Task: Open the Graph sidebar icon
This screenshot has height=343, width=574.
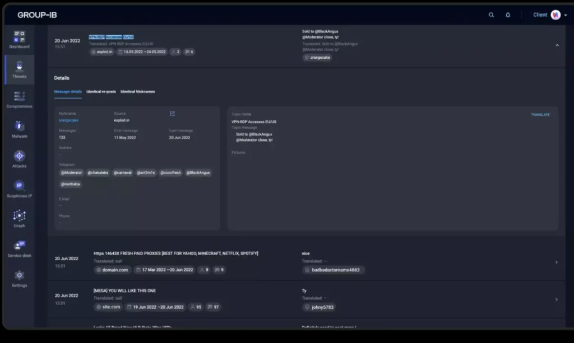Action: [19, 217]
